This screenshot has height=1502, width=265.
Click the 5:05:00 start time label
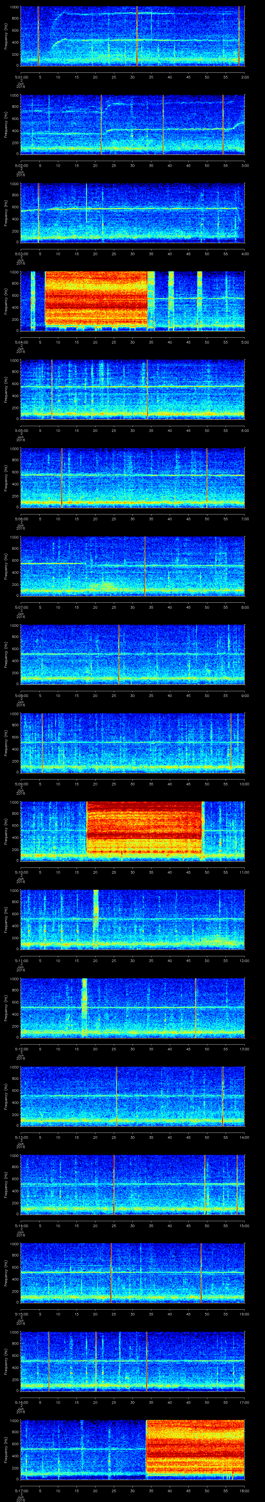pyautogui.click(x=21, y=430)
